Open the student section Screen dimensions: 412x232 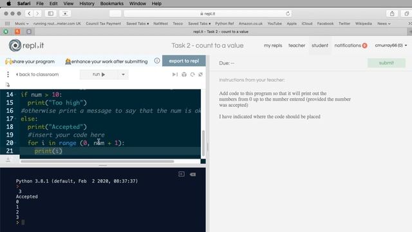[x=320, y=45]
